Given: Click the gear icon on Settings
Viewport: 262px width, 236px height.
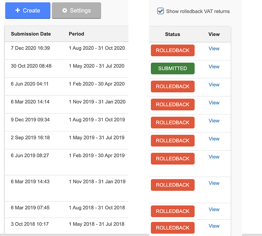Looking at the screenshot, I should pos(64,11).
